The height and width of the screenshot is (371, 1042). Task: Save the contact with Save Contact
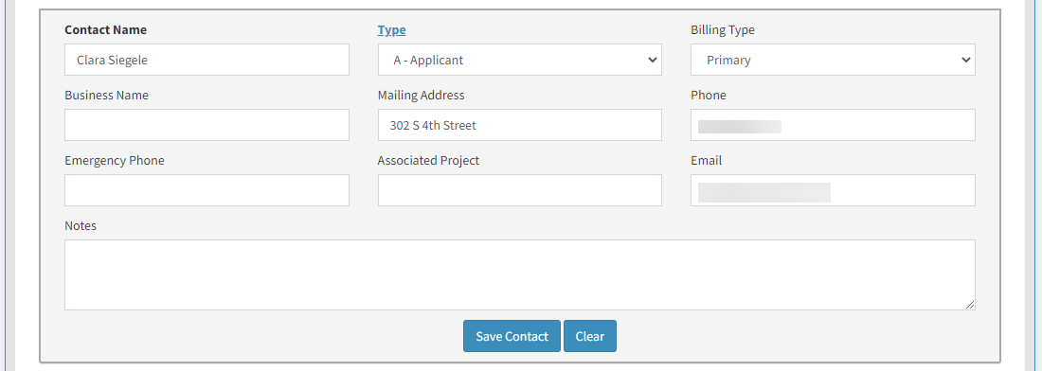512,336
